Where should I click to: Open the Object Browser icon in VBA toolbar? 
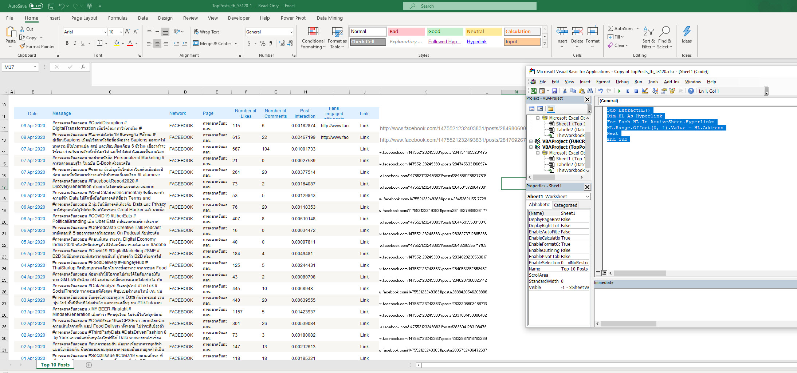[x=672, y=91]
